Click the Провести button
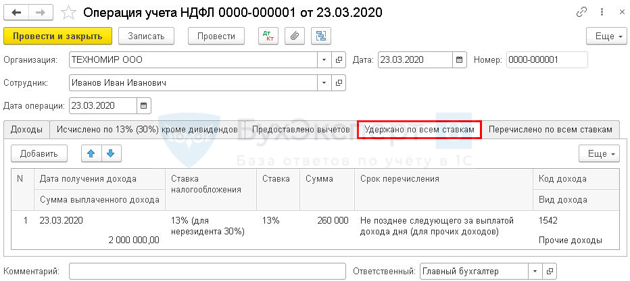 [216, 36]
